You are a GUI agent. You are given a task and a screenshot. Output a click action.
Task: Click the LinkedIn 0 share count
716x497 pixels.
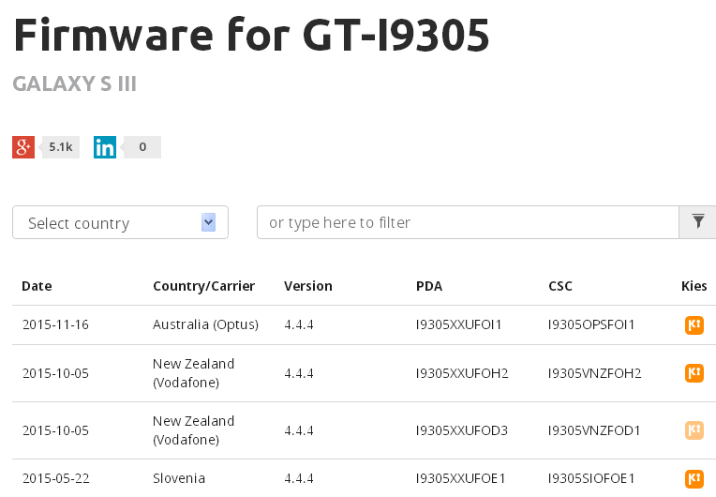[x=142, y=147]
